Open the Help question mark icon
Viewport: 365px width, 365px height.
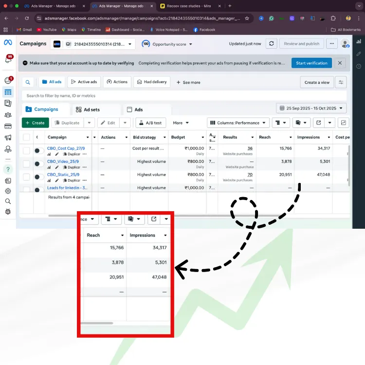8,169
